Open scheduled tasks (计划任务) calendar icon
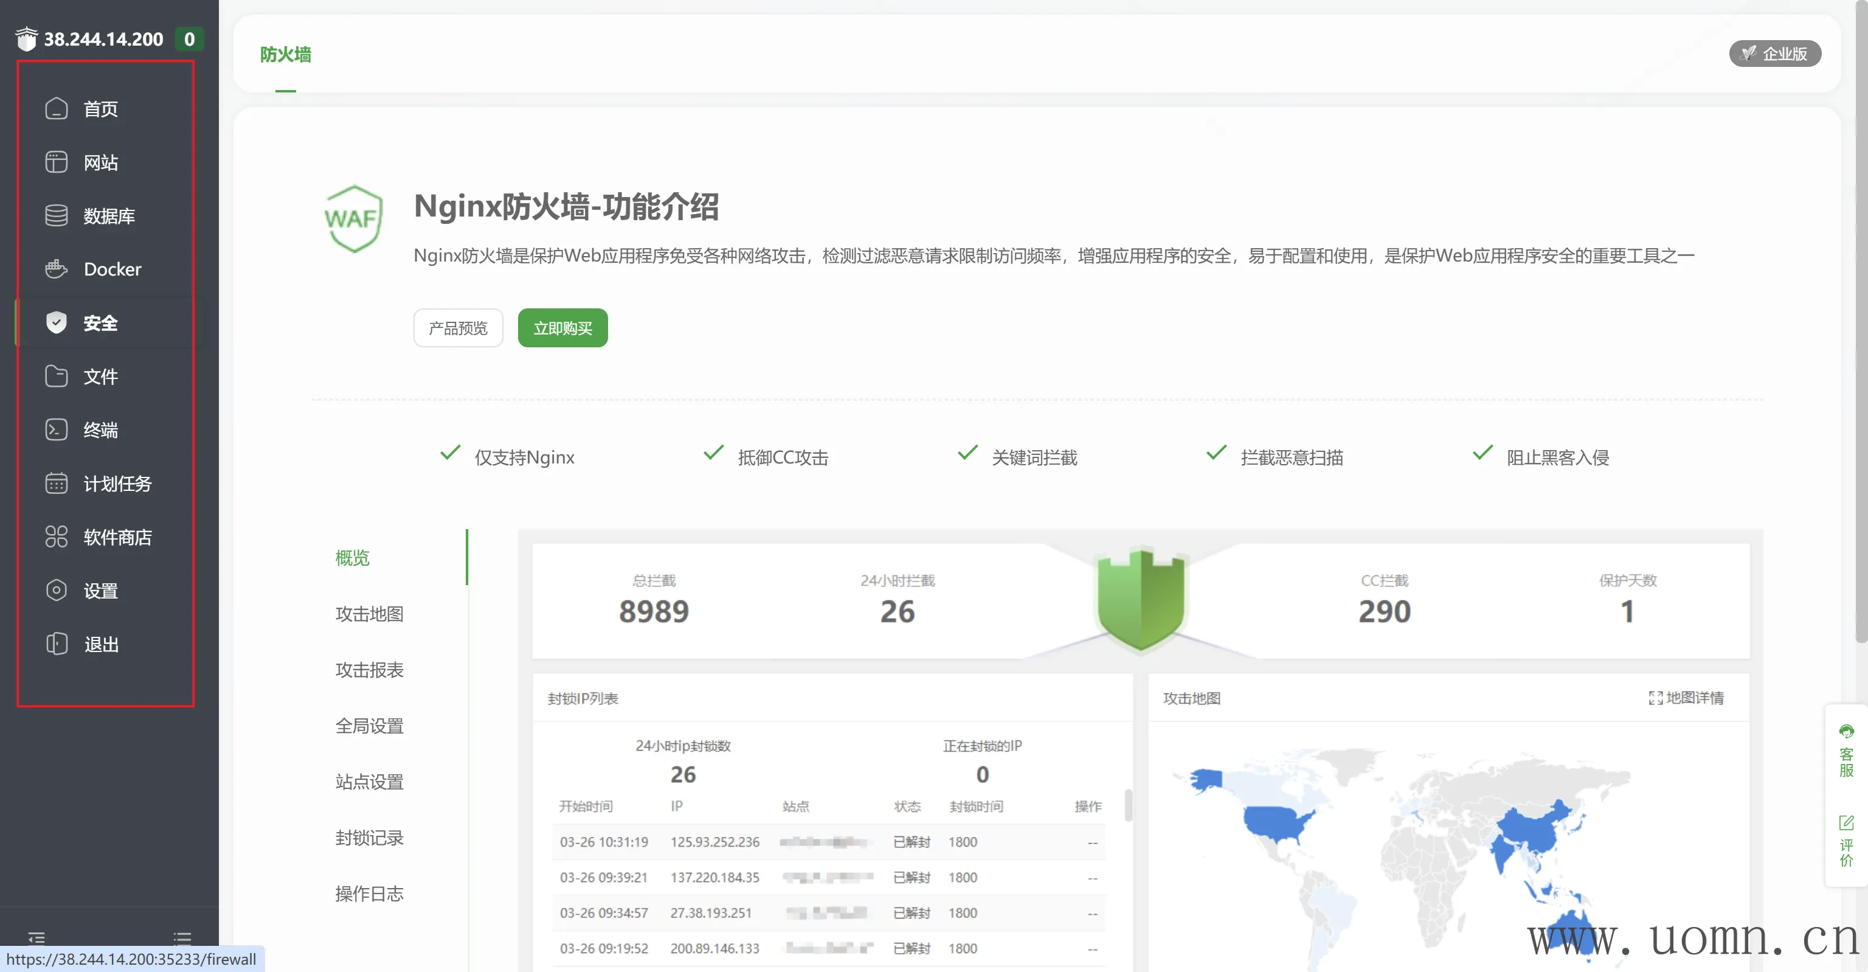Viewport: 1868px width, 972px height. pos(57,483)
